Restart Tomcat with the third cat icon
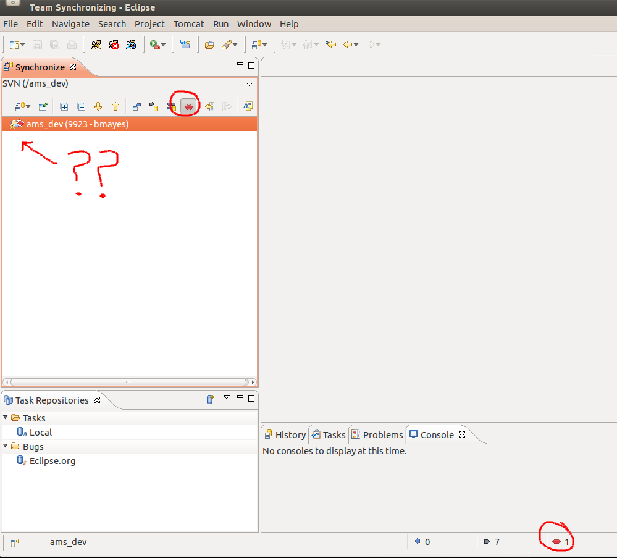Screen dimensions: 617x558 (131, 44)
